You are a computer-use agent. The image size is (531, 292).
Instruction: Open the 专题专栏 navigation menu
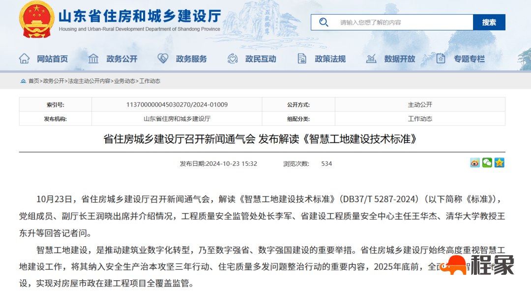(469, 58)
